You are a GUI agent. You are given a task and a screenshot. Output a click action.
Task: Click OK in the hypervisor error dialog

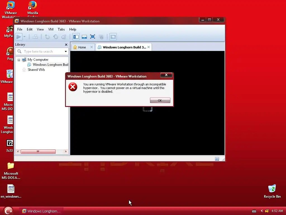point(160,101)
